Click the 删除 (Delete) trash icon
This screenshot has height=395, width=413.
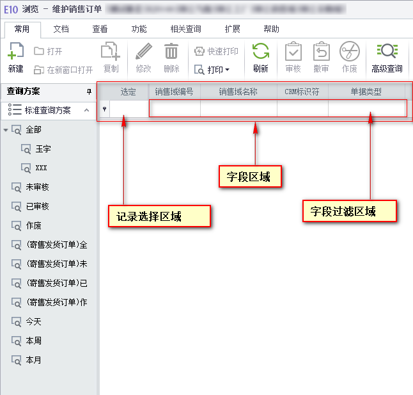point(171,52)
